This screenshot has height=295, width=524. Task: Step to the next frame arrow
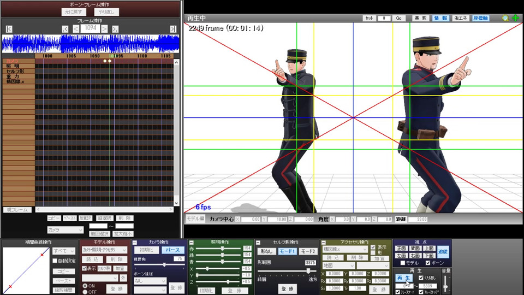click(104, 28)
